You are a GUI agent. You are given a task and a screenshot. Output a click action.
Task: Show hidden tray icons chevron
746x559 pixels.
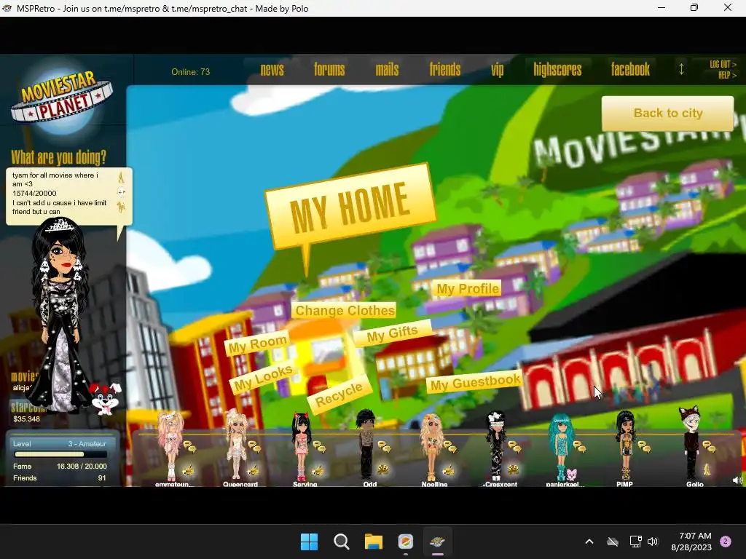(x=589, y=542)
